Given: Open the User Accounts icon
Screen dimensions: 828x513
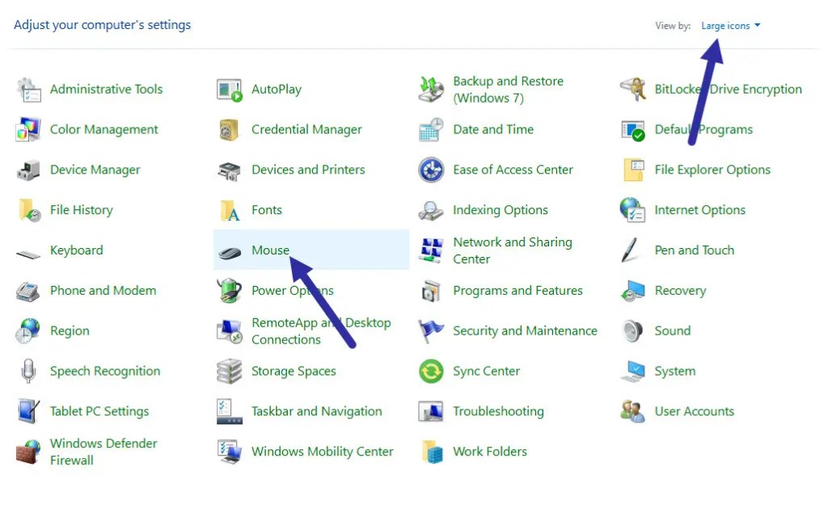Looking at the screenshot, I should [632, 412].
